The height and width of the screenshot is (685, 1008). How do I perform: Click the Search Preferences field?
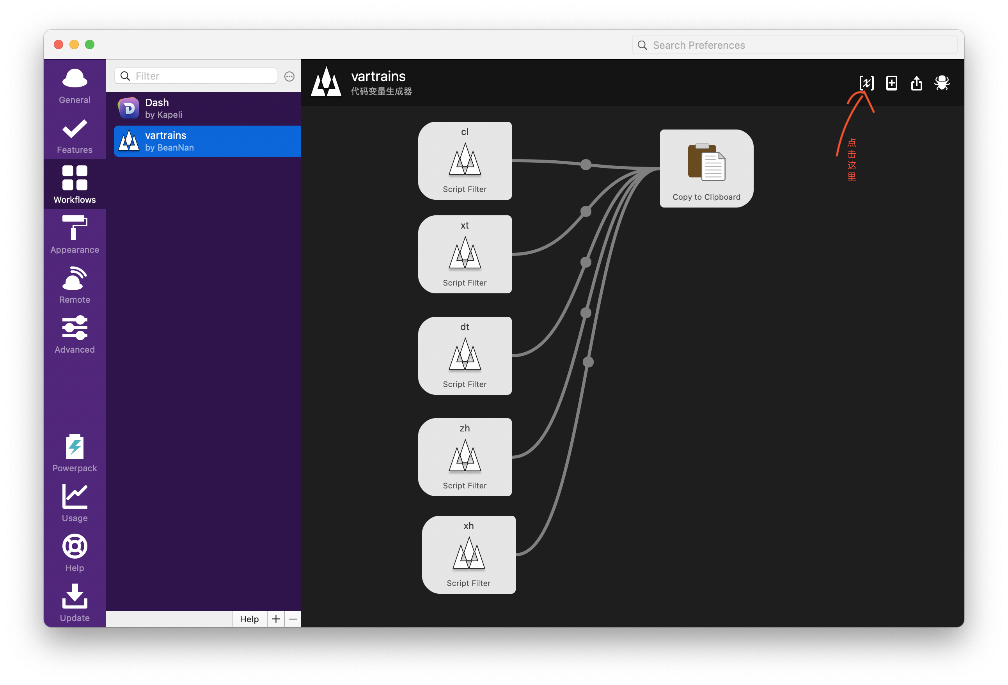click(795, 45)
